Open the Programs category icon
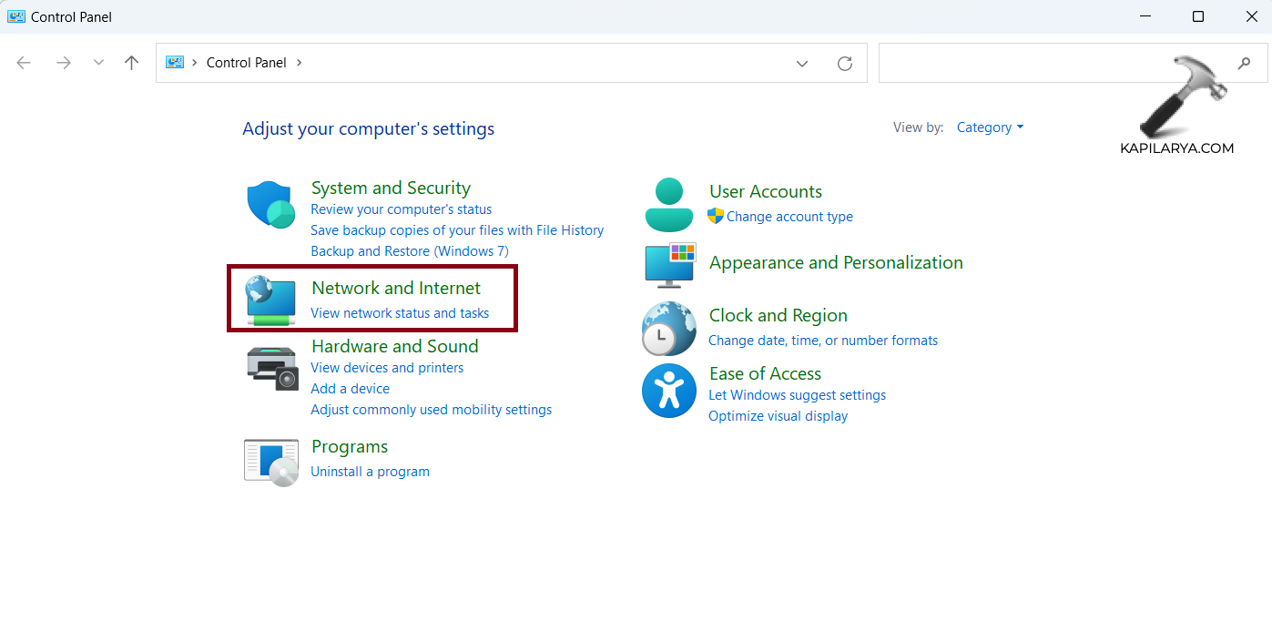Screen dimensions: 1272x621 click(x=271, y=462)
